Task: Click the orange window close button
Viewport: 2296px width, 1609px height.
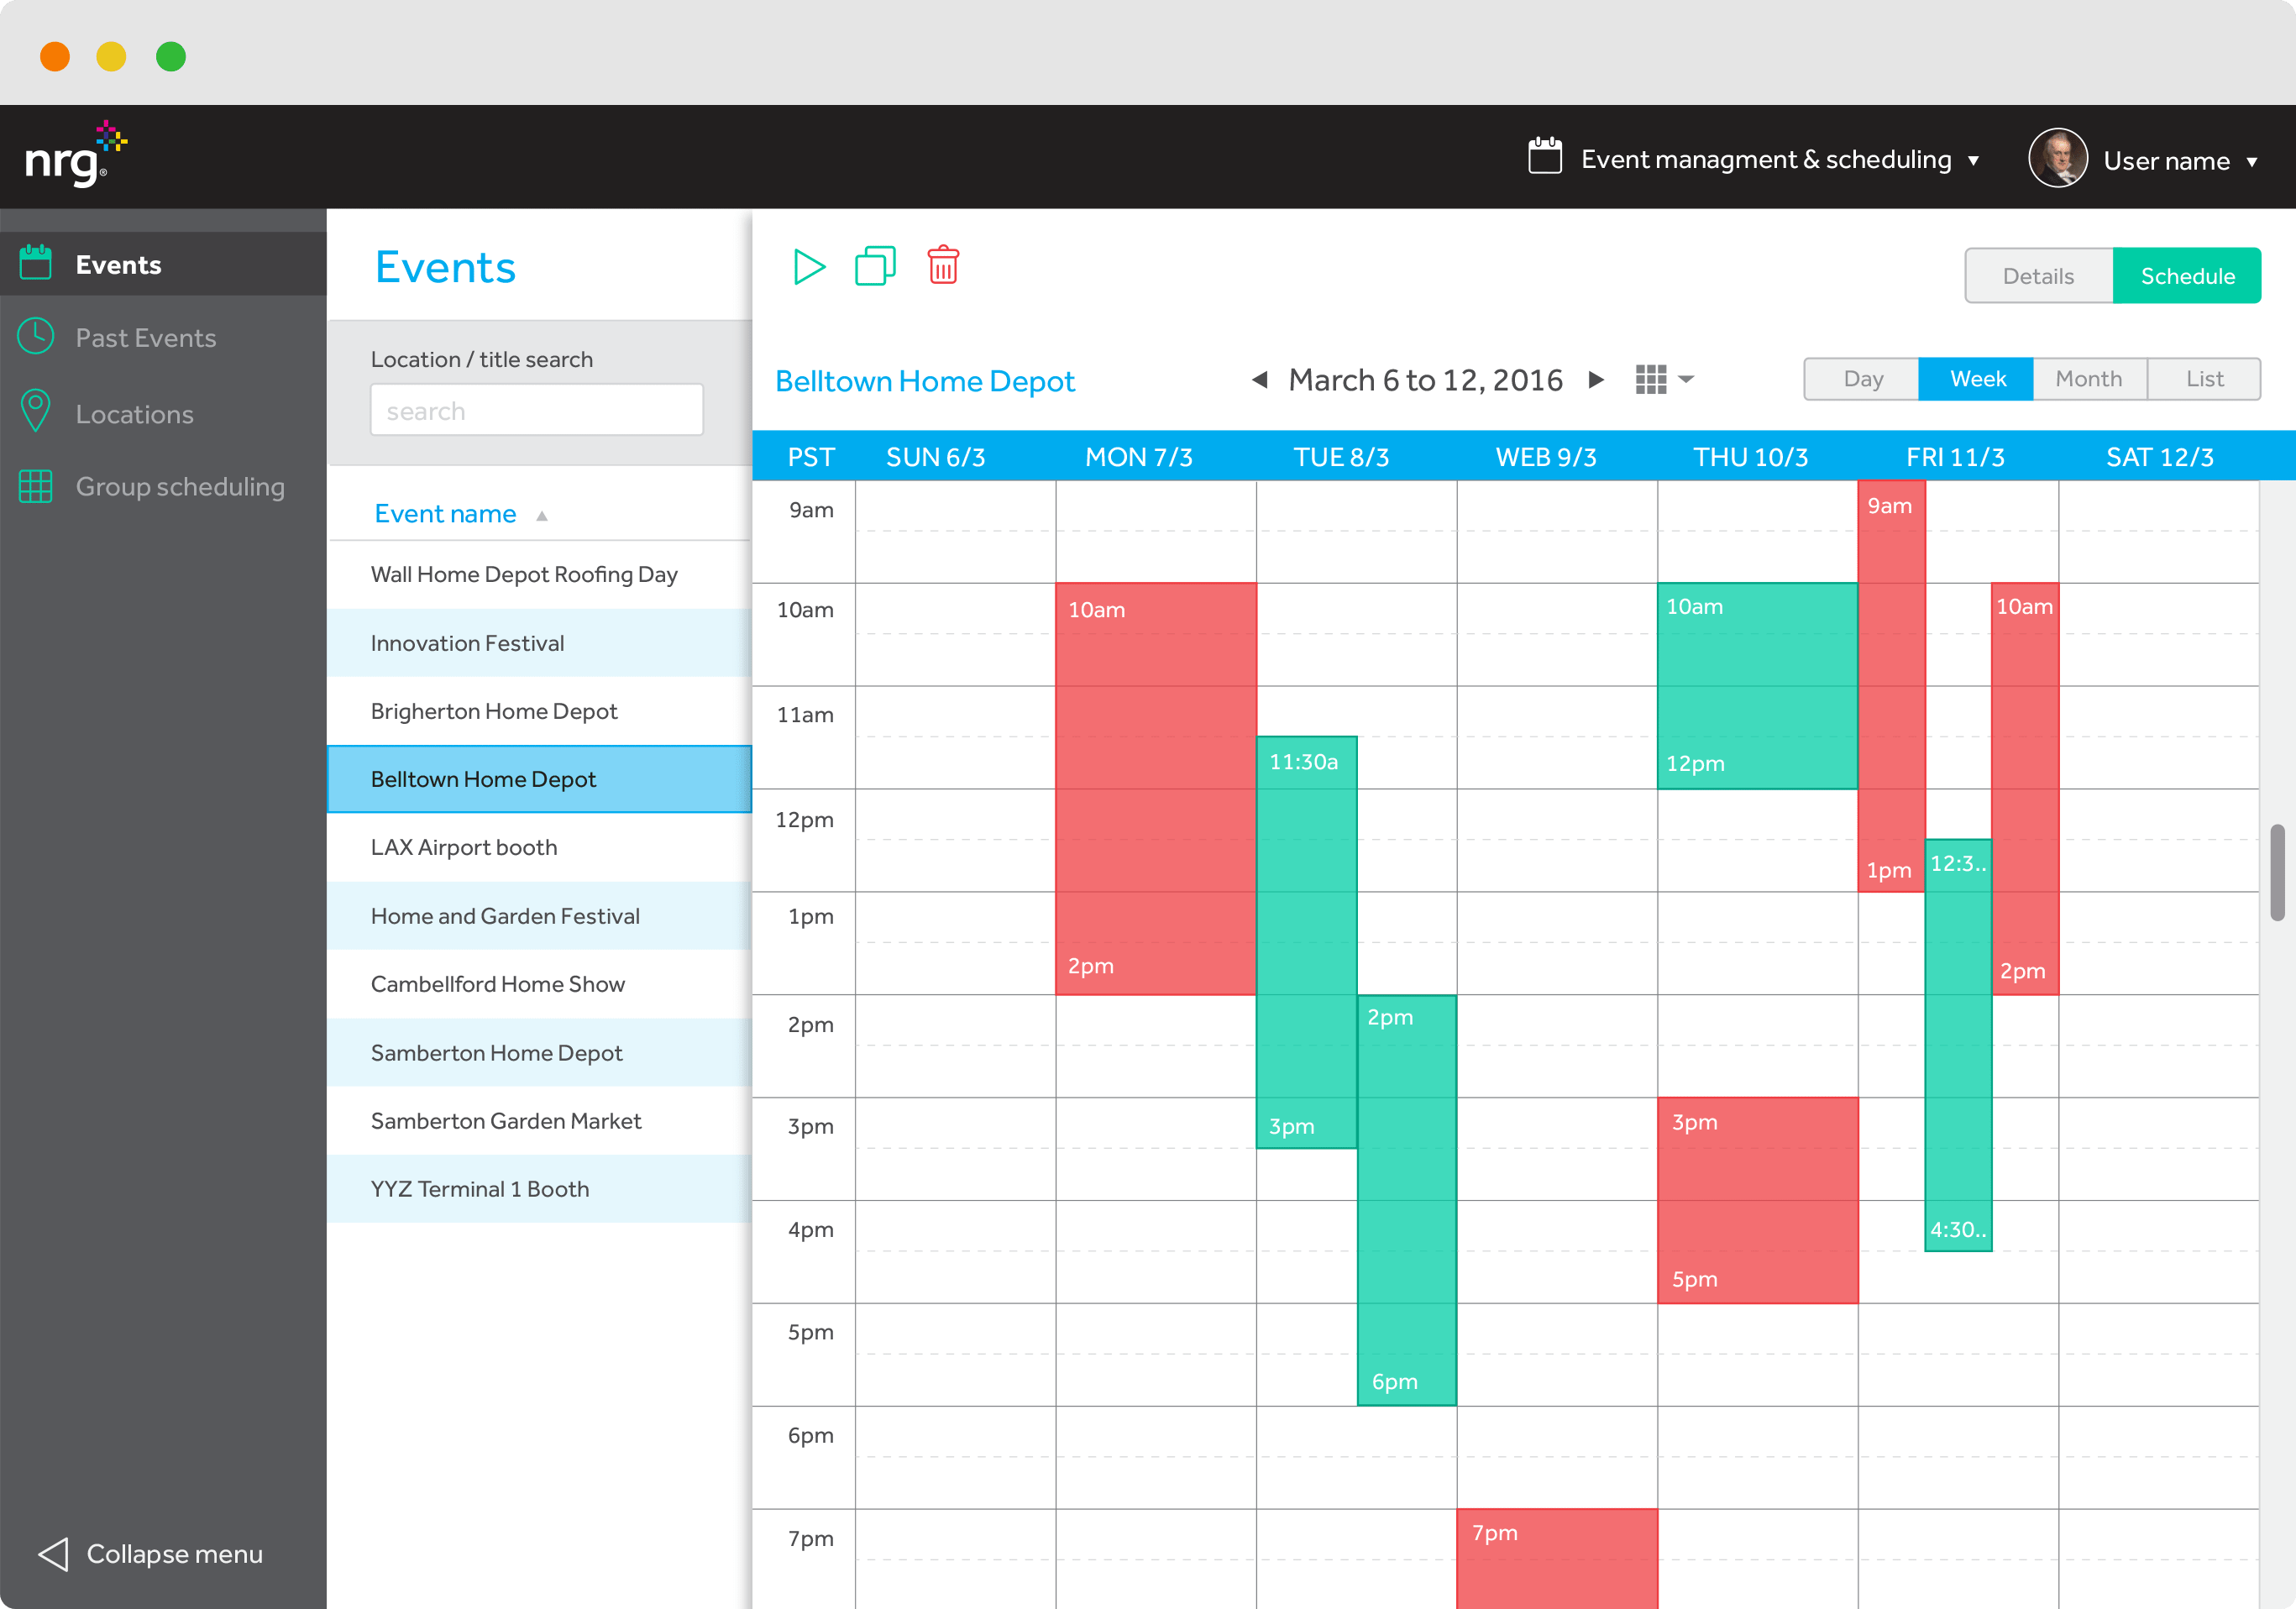Action: click(55, 56)
